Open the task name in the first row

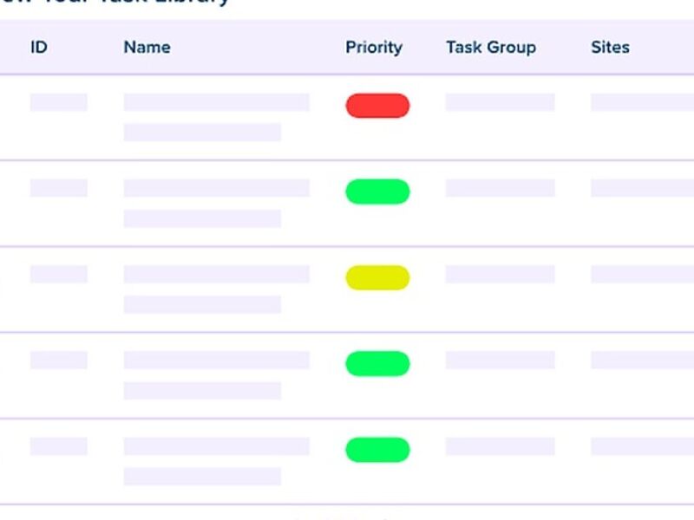click(216, 117)
